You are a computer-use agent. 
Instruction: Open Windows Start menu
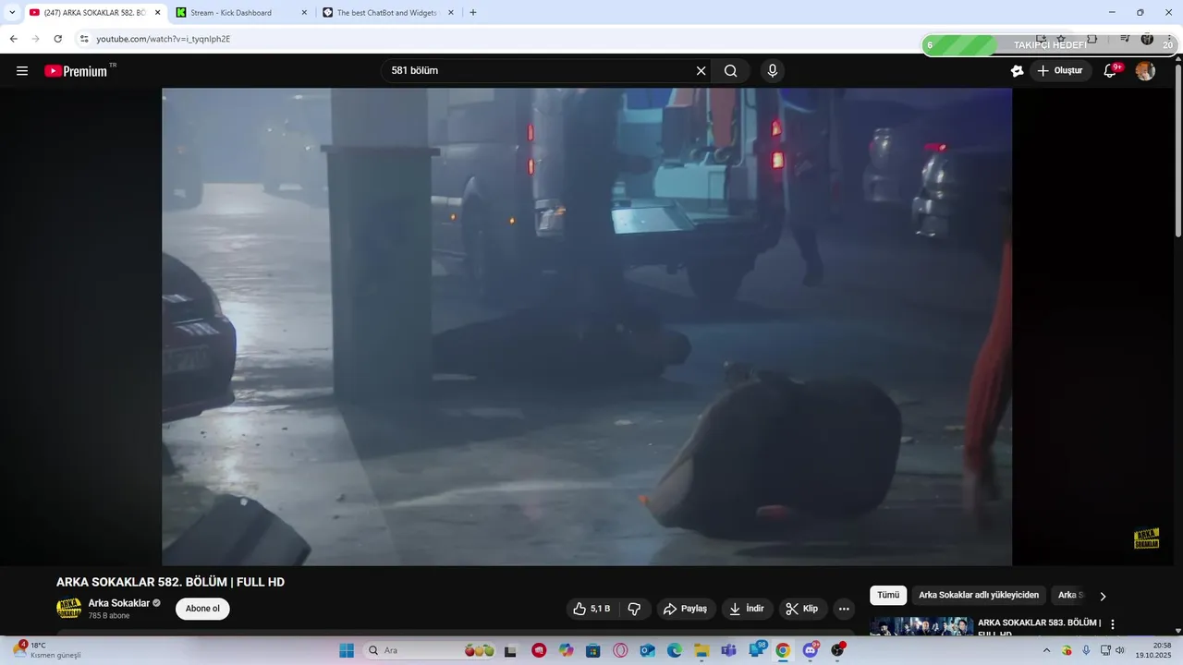tap(347, 650)
